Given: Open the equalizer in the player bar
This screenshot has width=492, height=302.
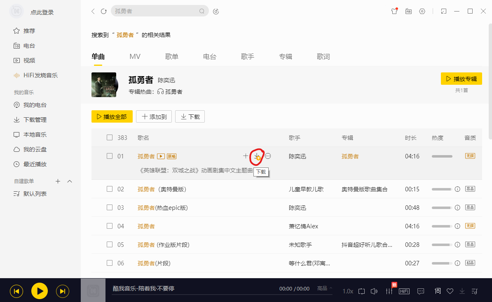Looking at the screenshot, I should 389,291.
